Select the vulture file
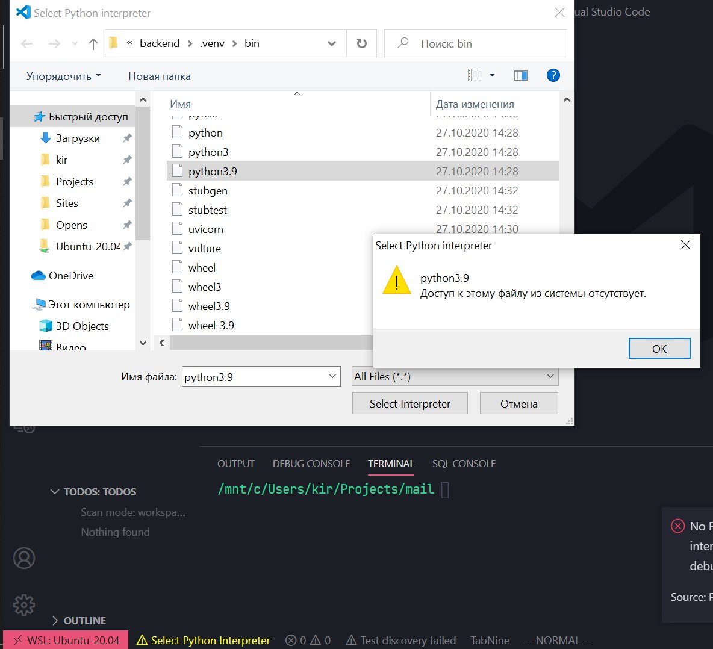 pos(205,248)
